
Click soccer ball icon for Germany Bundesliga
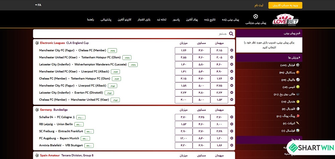37,109
